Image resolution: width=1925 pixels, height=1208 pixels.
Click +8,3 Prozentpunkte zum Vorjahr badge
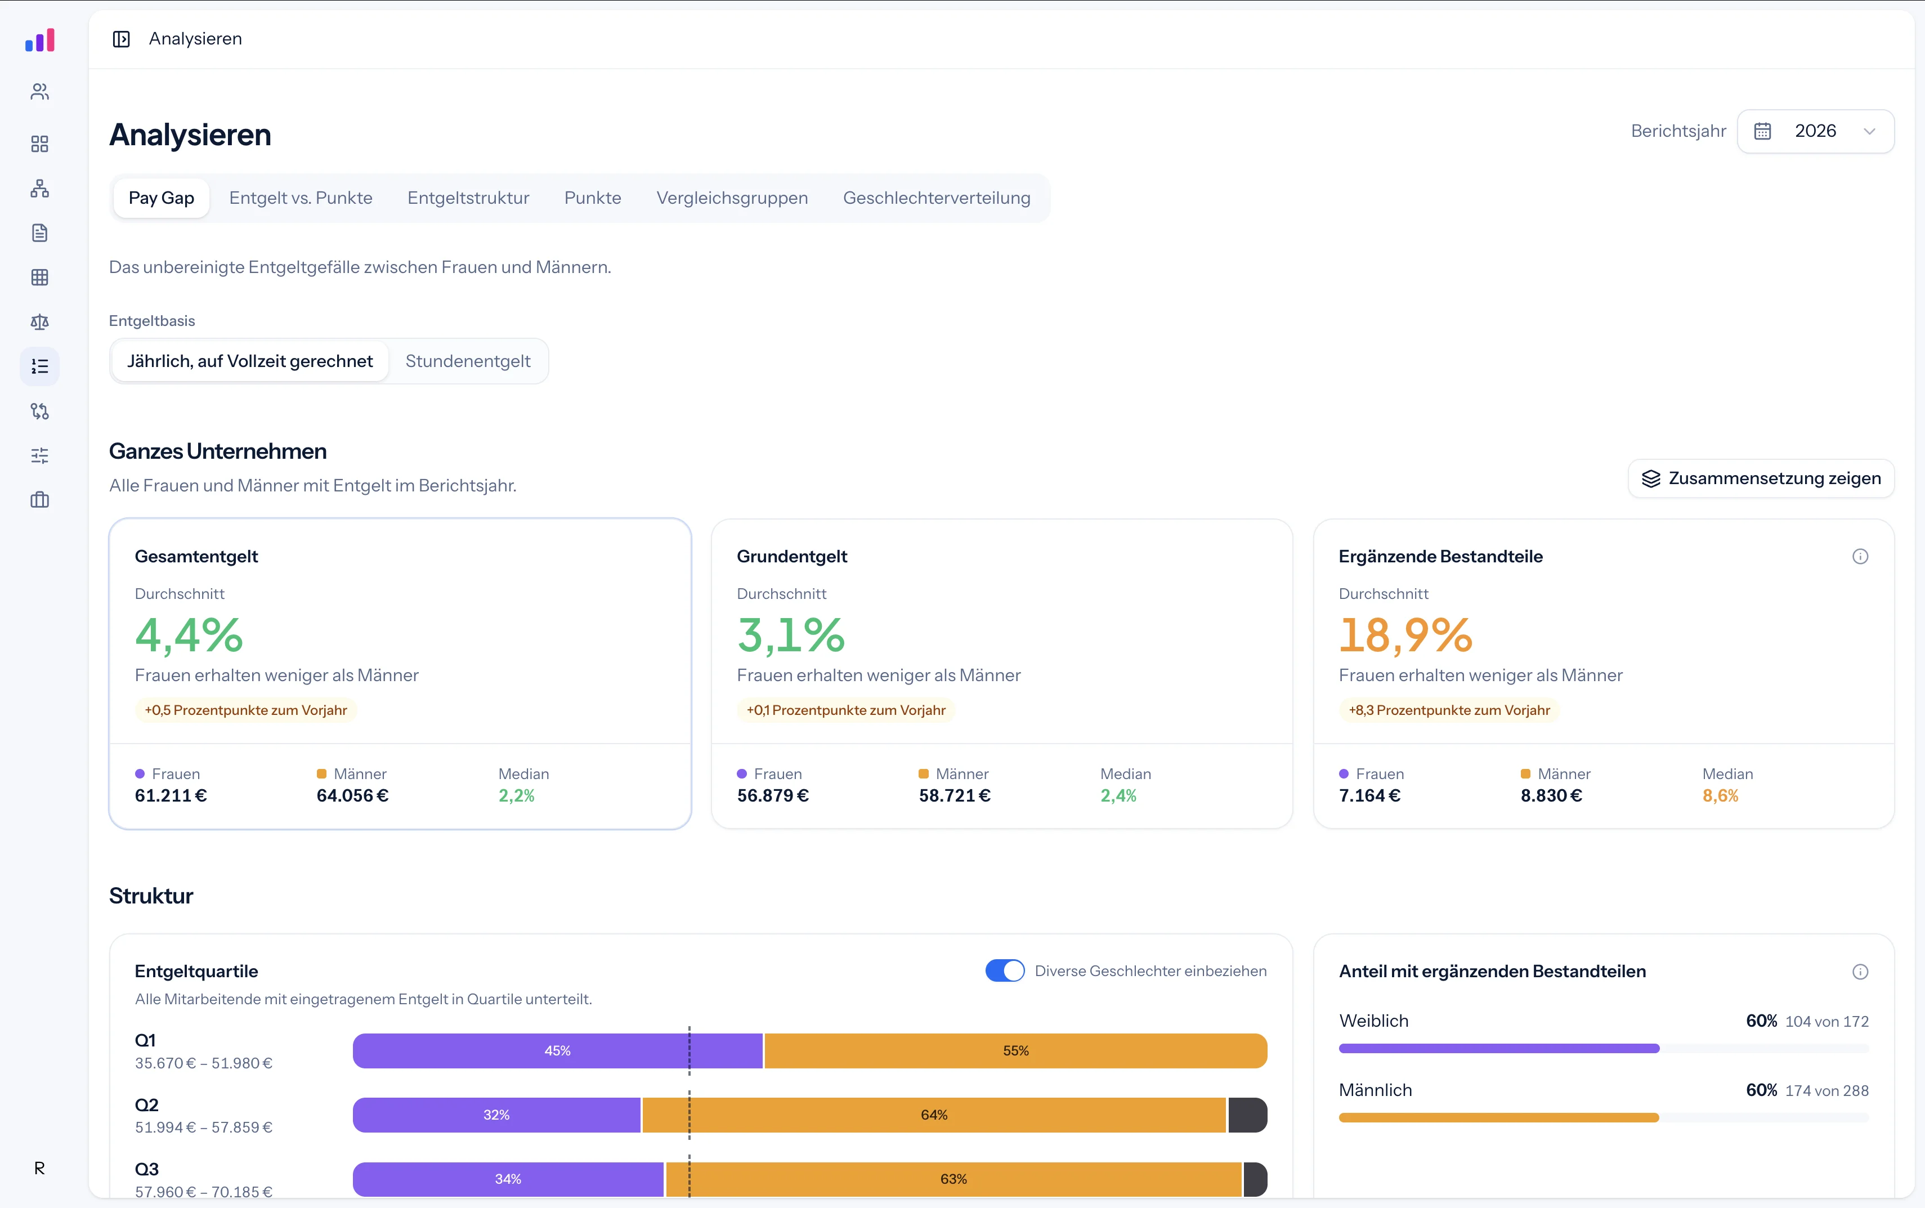(x=1449, y=710)
